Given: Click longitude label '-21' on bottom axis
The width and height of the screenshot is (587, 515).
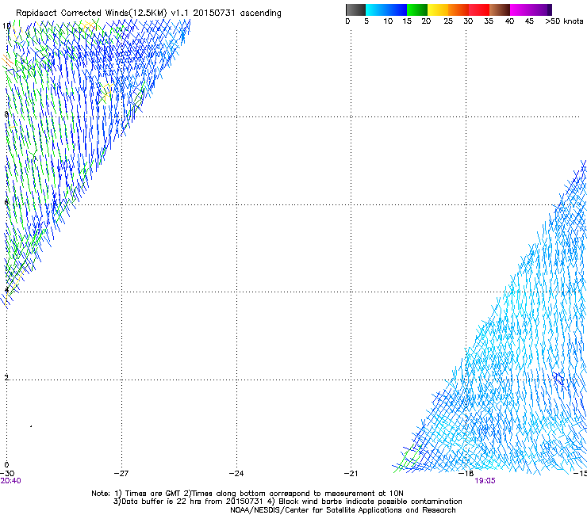Looking at the screenshot, I should coord(351,474).
